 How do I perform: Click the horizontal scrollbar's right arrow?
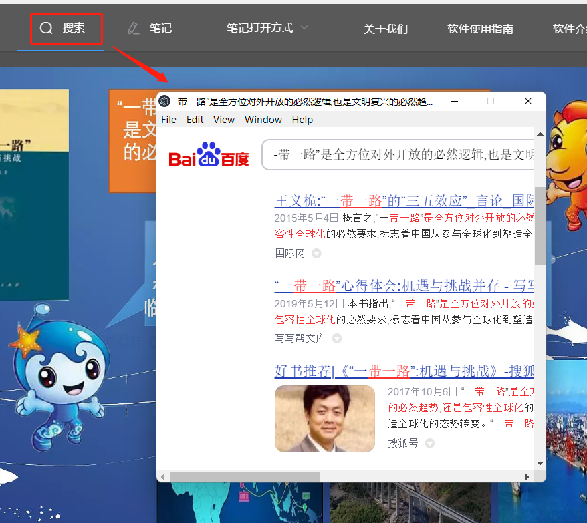(527, 476)
